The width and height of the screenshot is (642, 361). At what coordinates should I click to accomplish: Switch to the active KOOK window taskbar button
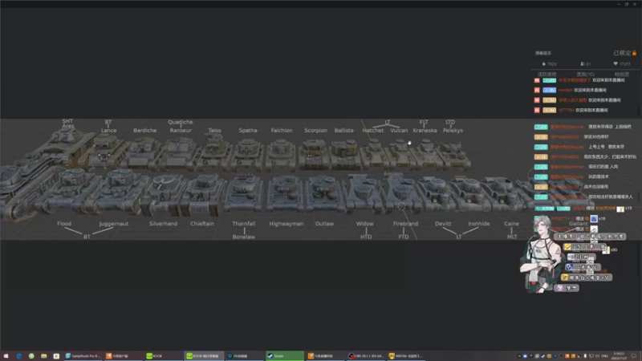coord(204,356)
